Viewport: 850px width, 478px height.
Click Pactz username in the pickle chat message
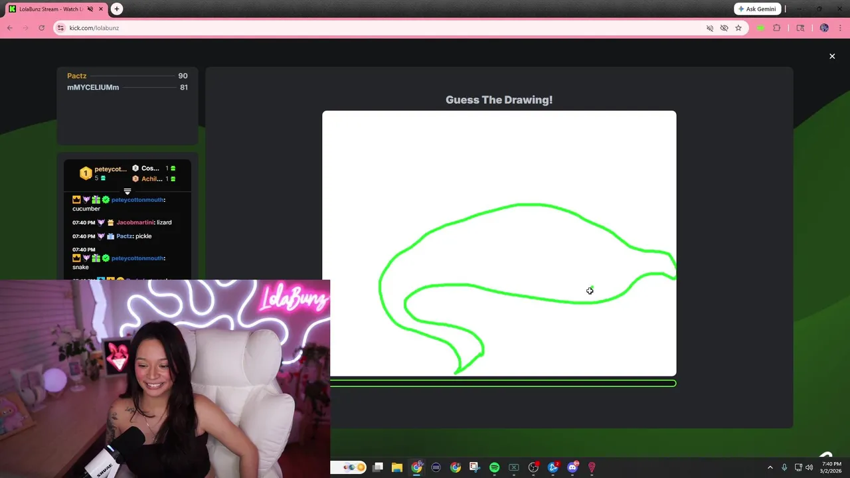point(124,236)
